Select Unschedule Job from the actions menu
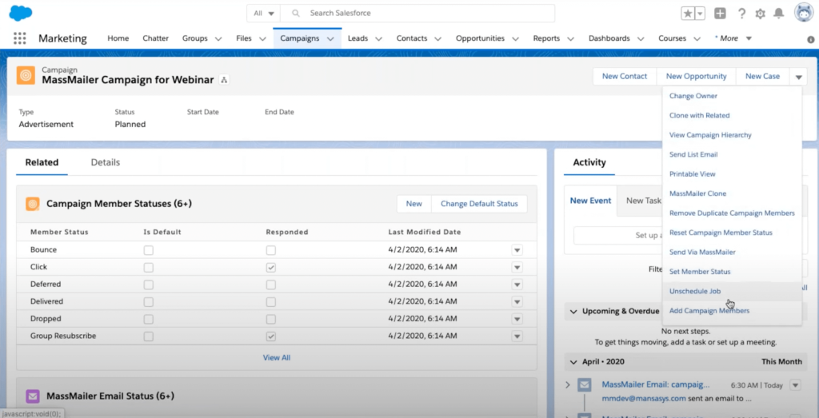Viewport: 819px width, 418px height. (694, 291)
